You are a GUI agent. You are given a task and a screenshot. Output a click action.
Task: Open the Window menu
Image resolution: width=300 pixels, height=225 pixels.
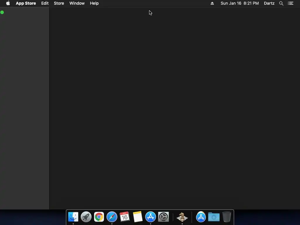coord(77,3)
